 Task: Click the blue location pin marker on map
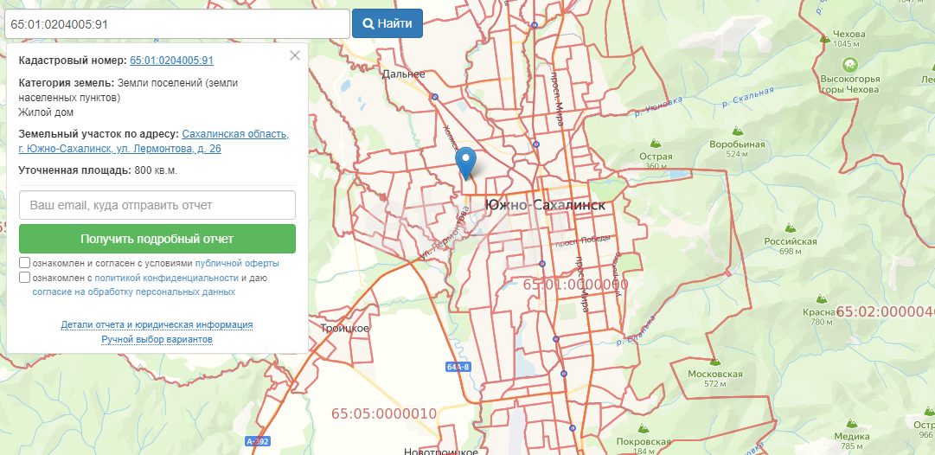tap(466, 162)
